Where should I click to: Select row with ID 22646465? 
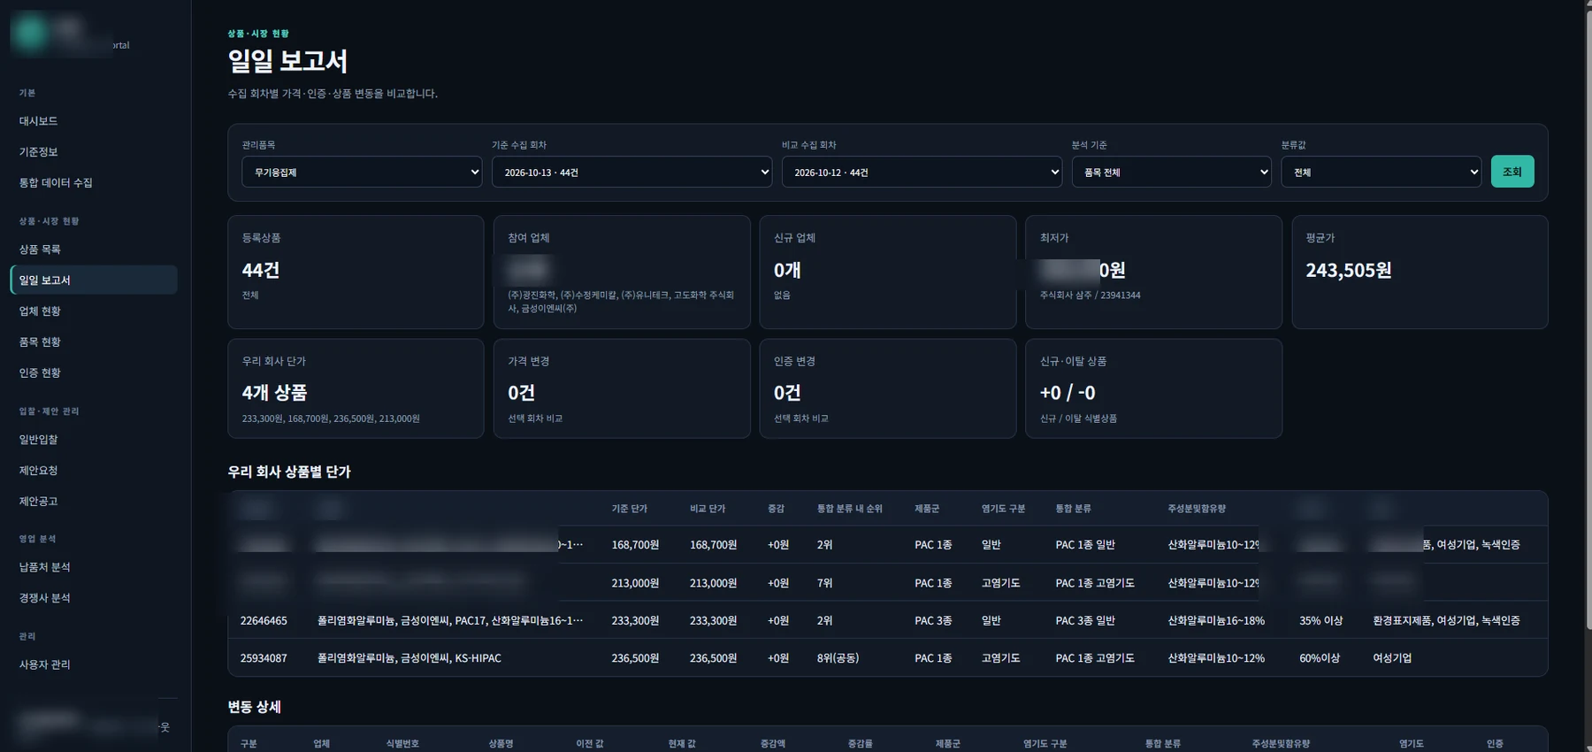(x=888, y=621)
